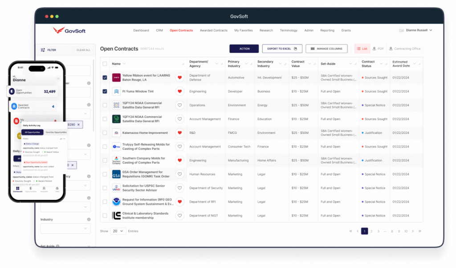
Task: Uncheck the Ft Yuma Window Tint row
Action: (105, 91)
